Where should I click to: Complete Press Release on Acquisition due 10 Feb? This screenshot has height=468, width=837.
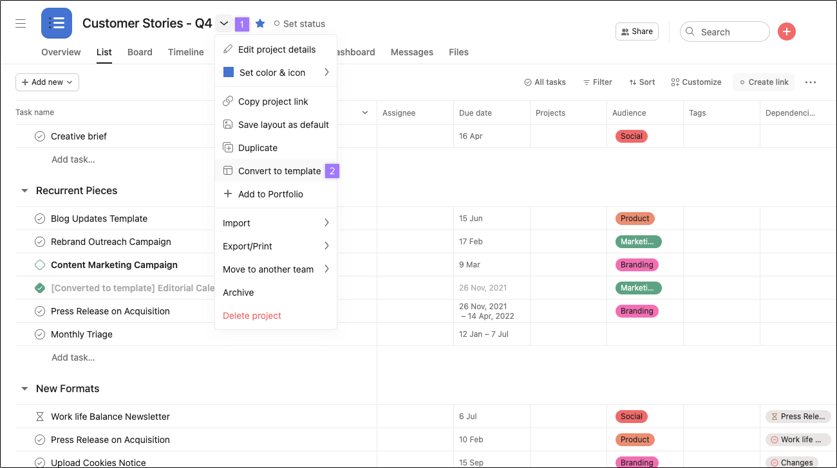pos(40,440)
